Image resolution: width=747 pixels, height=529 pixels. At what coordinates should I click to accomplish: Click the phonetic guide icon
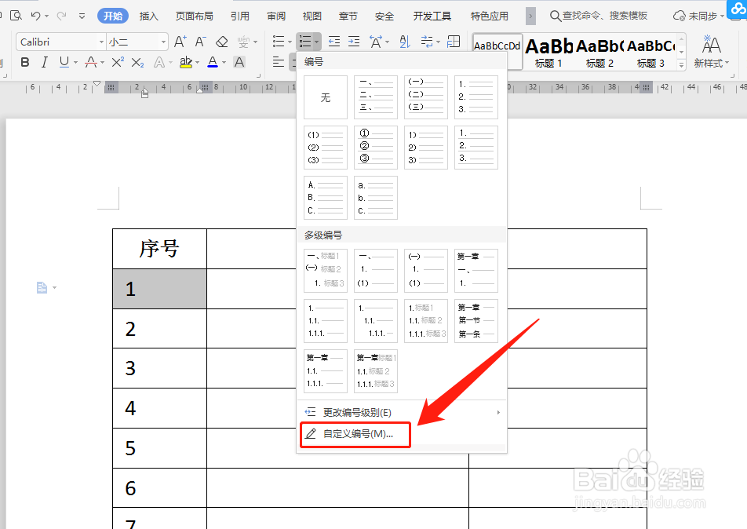pos(243,42)
